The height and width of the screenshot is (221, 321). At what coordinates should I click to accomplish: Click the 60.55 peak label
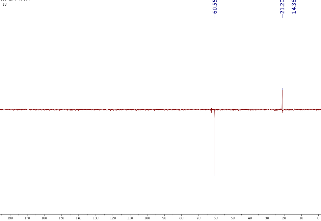[215, 7]
